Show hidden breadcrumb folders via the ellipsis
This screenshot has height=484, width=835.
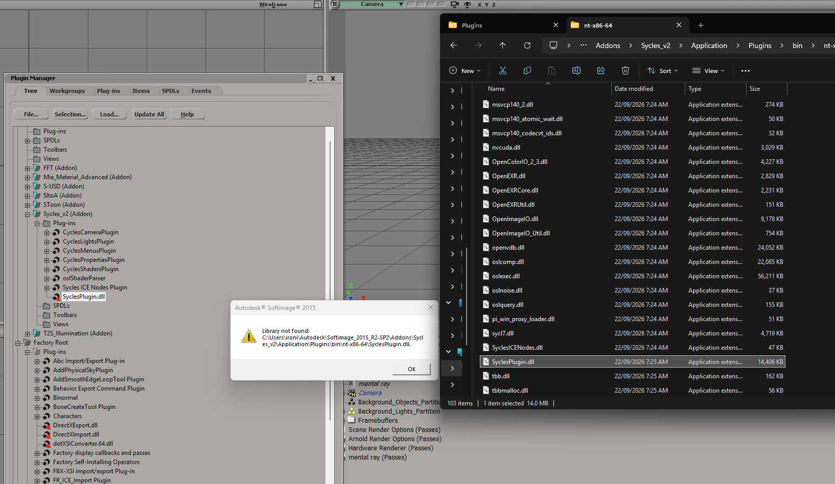(x=584, y=45)
